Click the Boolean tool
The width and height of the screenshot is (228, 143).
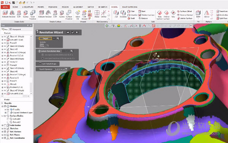123,14
